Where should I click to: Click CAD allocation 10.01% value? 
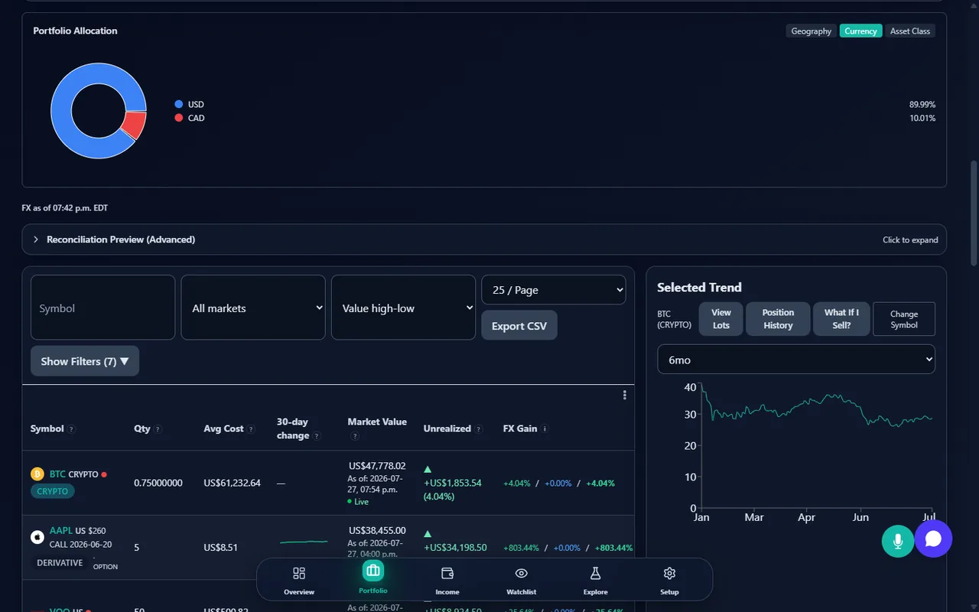pyautogui.click(x=922, y=118)
